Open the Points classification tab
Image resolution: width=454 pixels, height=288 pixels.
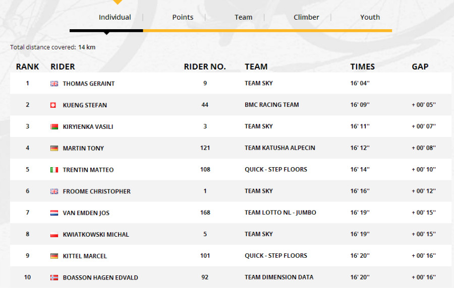coord(183,17)
